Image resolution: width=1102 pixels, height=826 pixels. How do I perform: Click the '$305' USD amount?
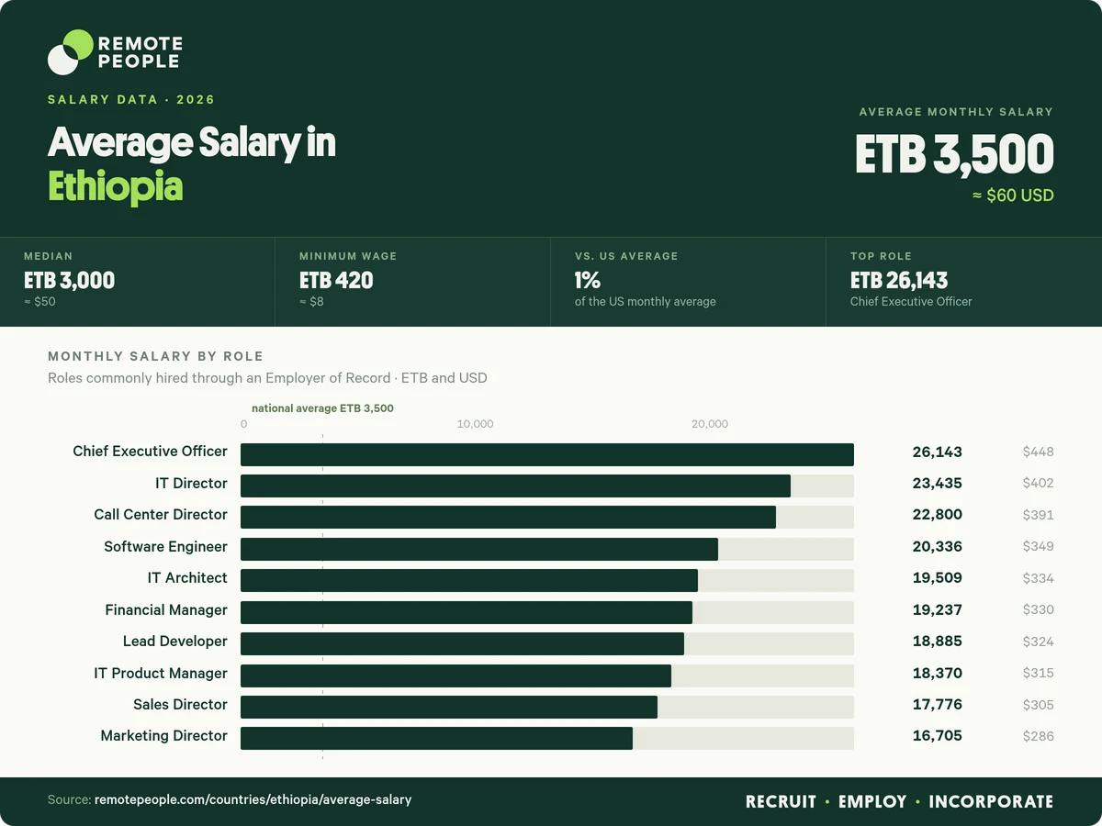tap(1039, 706)
